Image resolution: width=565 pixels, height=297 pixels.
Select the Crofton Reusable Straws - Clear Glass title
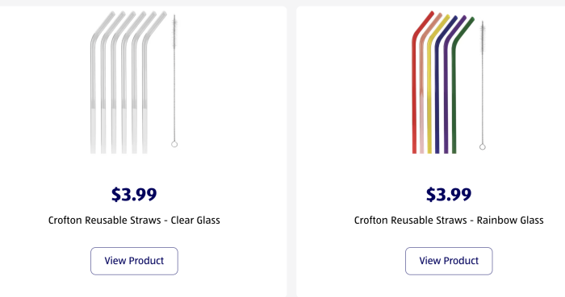pos(134,221)
